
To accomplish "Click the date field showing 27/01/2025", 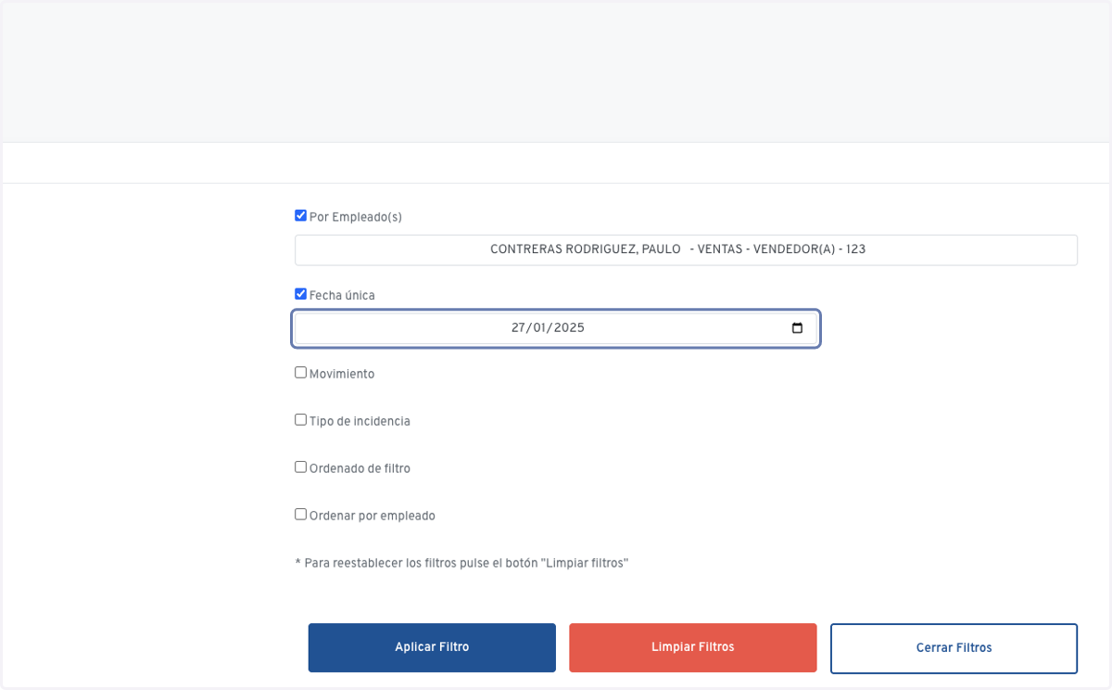I will coord(556,328).
